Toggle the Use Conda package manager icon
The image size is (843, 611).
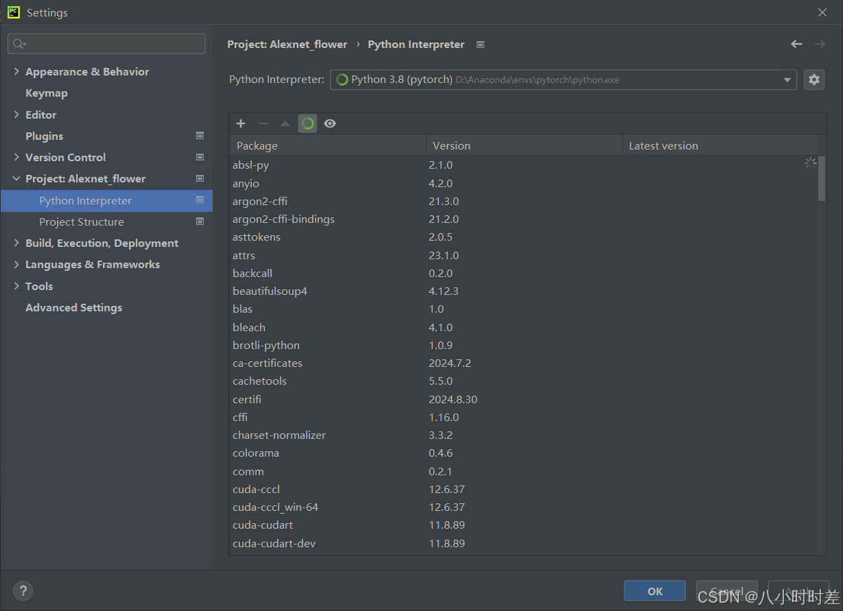pyautogui.click(x=308, y=123)
